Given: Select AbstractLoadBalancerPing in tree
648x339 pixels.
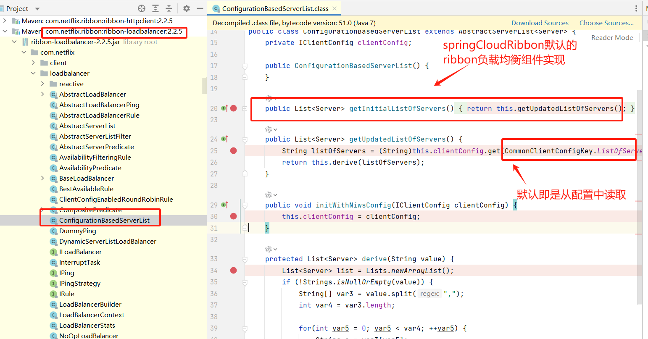Looking at the screenshot, I should 99,105.
